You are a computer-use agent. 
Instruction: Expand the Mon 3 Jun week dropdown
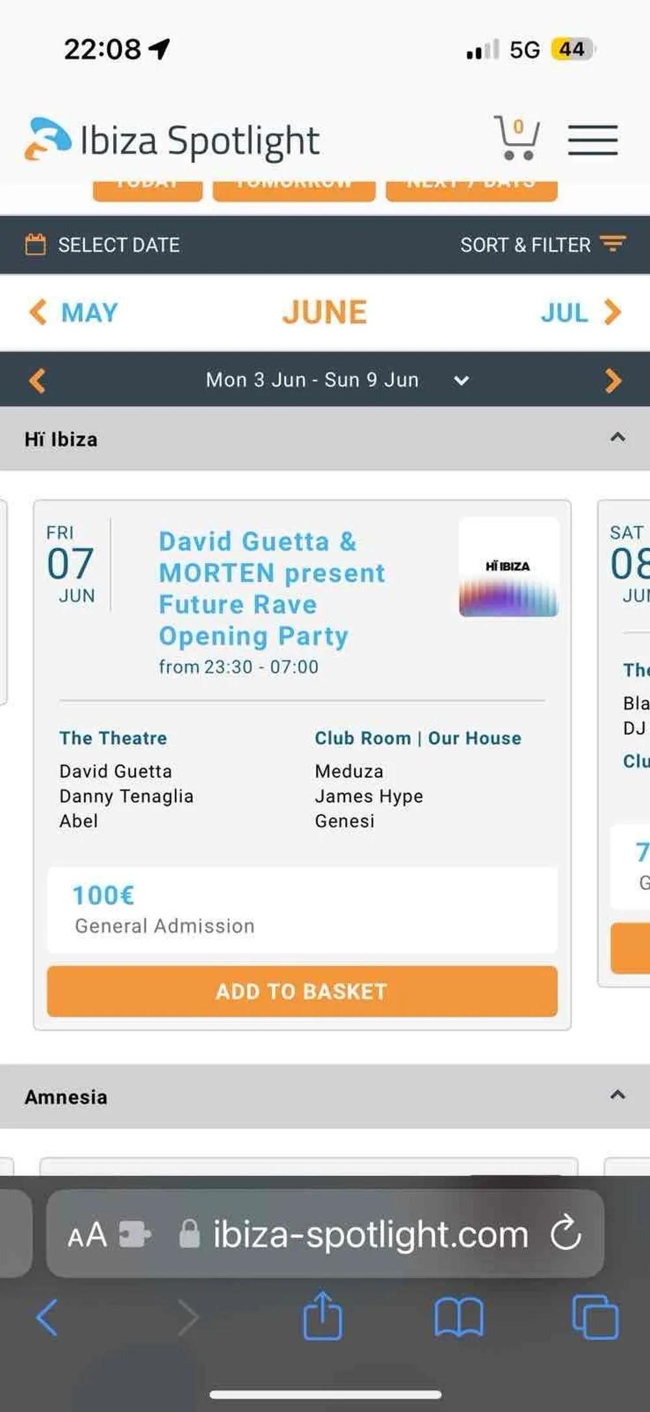click(461, 380)
